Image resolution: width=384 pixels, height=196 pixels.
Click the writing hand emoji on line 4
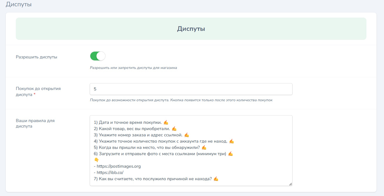(x=231, y=141)
